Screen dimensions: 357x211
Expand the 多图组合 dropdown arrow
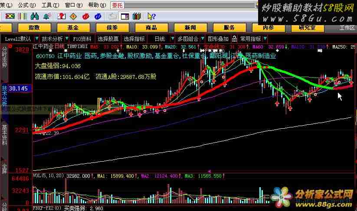[x=203, y=39]
